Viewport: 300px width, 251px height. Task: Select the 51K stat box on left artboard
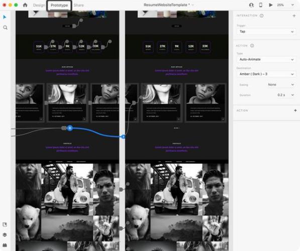(x=39, y=47)
